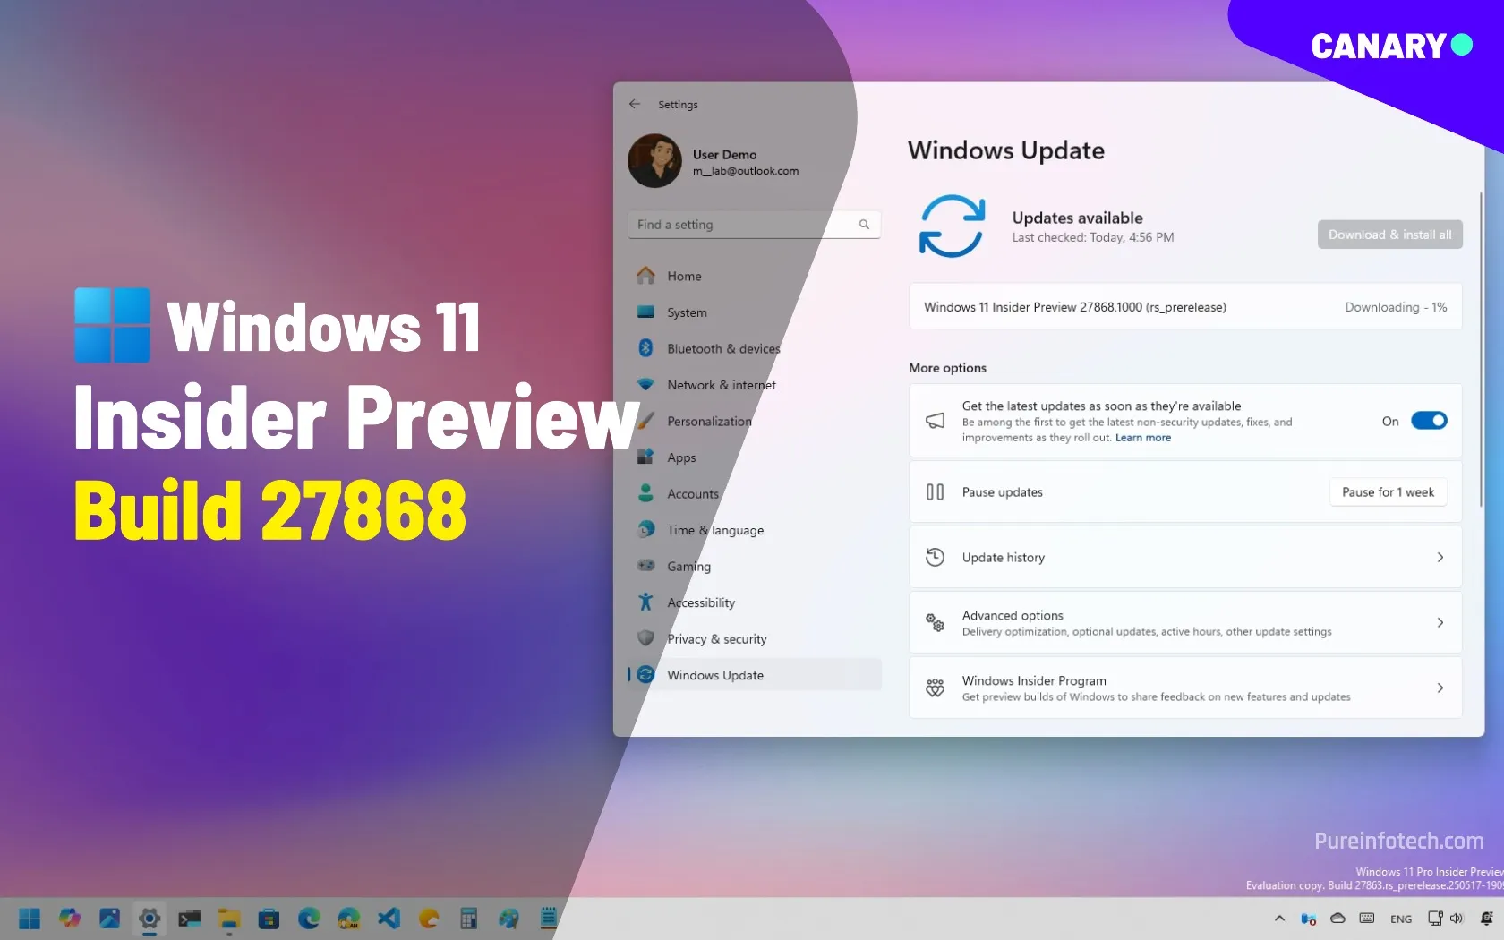Click the OneDrive cloud tray icon
Image resolution: width=1504 pixels, height=940 pixels.
click(1337, 919)
